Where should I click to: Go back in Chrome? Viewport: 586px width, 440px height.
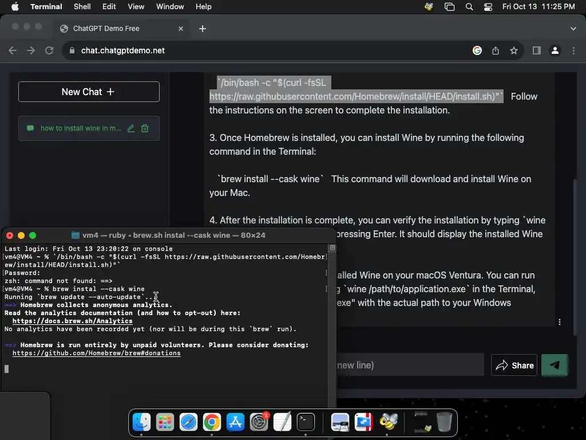[x=13, y=50]
